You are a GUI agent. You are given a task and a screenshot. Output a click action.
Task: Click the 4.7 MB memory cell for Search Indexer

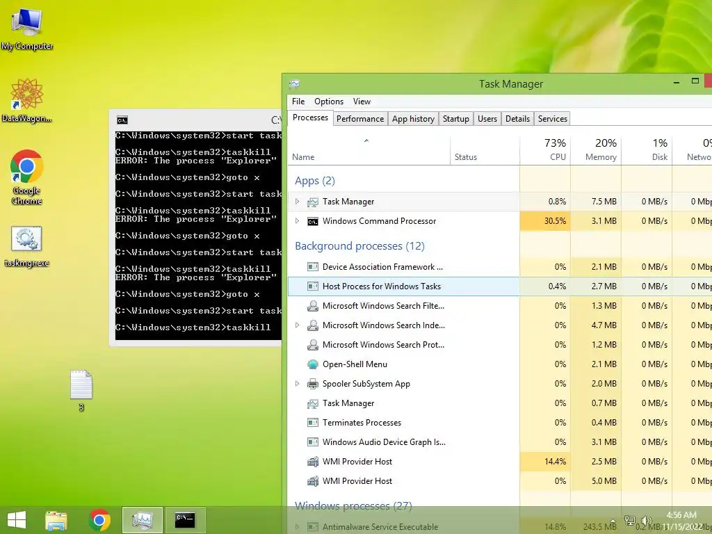(596, 325)
